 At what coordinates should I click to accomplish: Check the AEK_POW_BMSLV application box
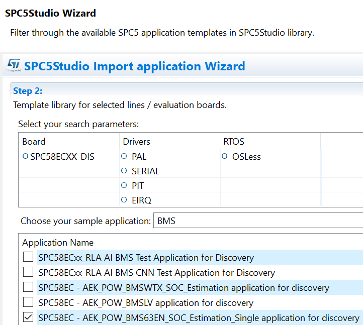(x=28, y=303)
